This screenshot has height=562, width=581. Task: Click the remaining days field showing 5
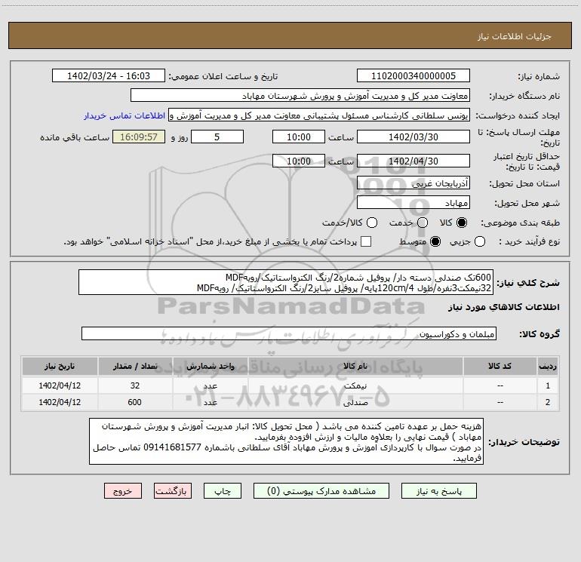(217, 137)
